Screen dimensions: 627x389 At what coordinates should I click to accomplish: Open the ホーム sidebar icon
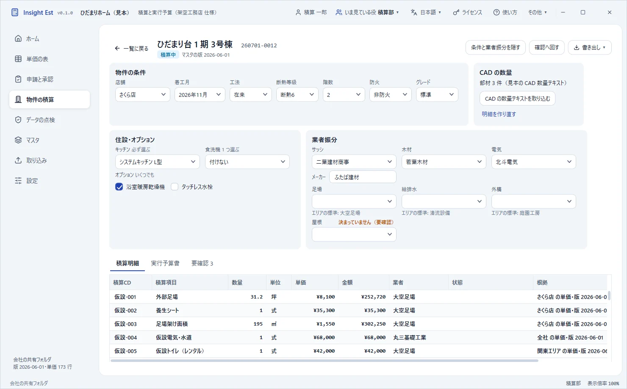tap(18, 38)
